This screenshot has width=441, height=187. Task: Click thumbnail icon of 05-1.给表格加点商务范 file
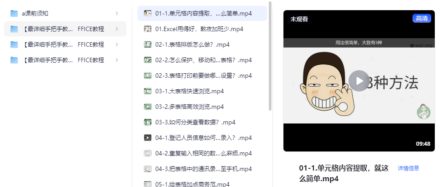point(148,184)
